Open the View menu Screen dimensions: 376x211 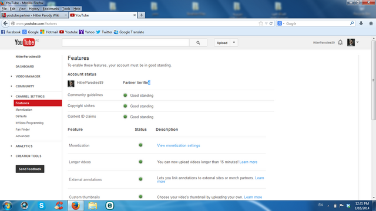click(x=22, y=9)
